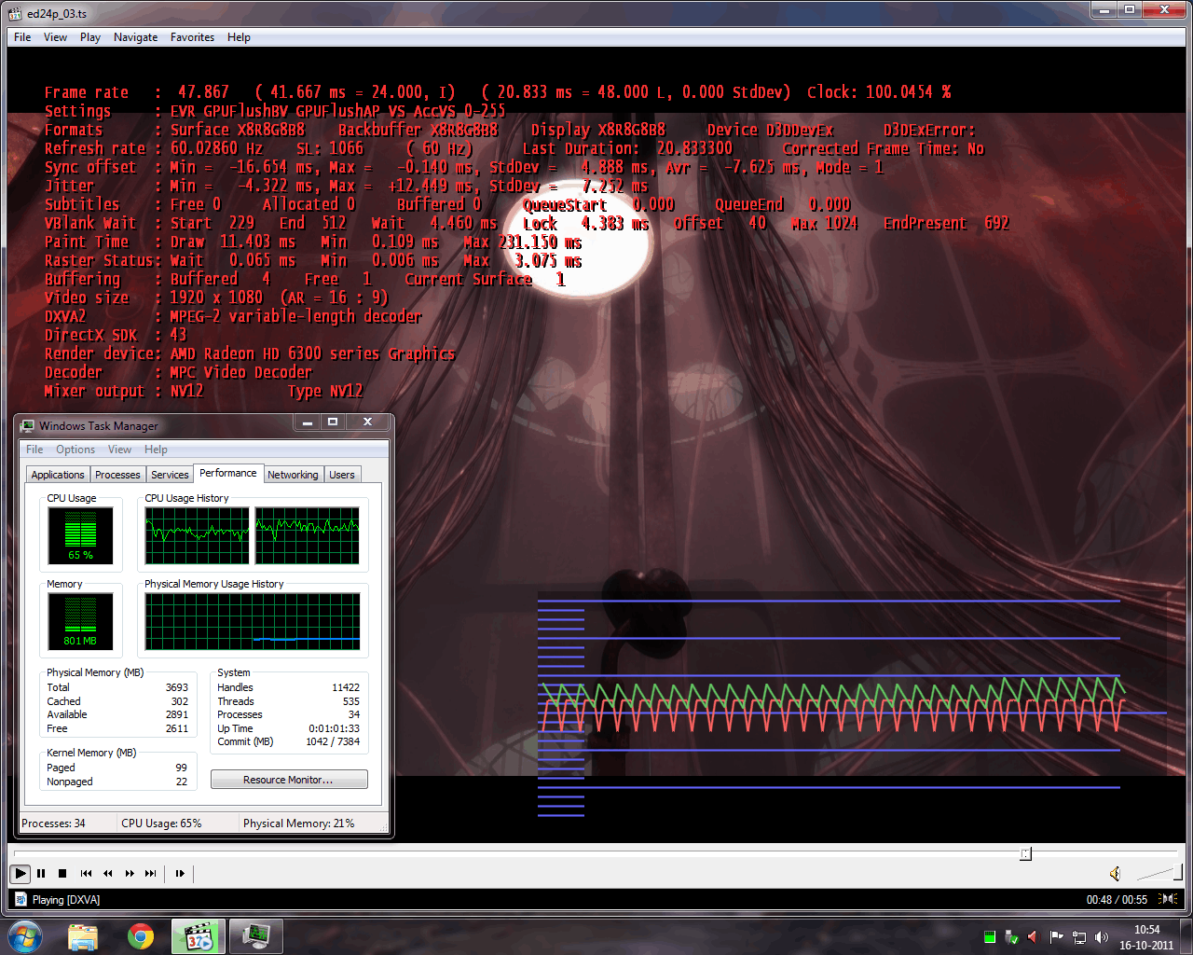Click the red speaker tray icon
1193x955 pixels.
[1033, 936]
